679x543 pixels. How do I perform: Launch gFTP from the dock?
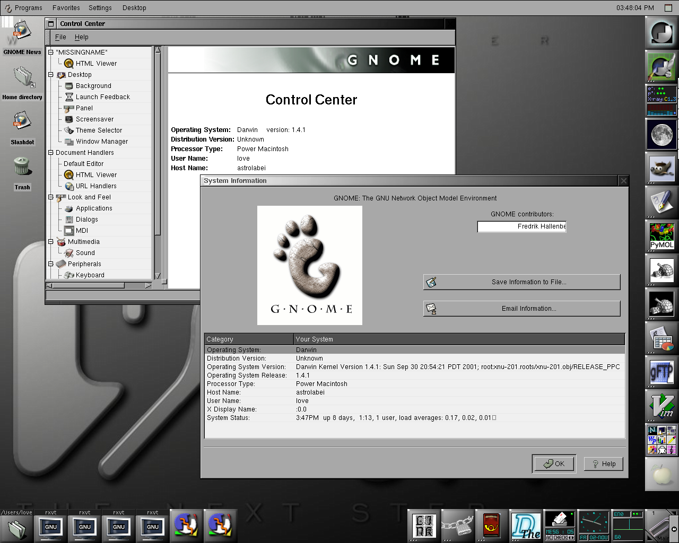click(661, 372)
